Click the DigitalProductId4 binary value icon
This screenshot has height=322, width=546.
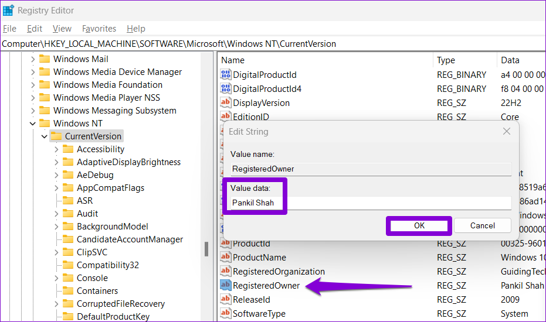point(226,89)
